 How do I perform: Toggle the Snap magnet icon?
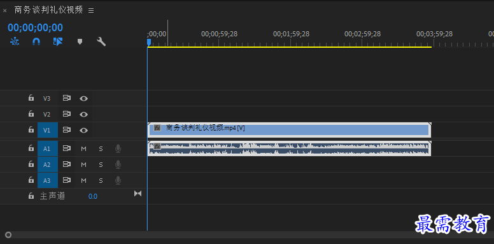tap(36, 41)
